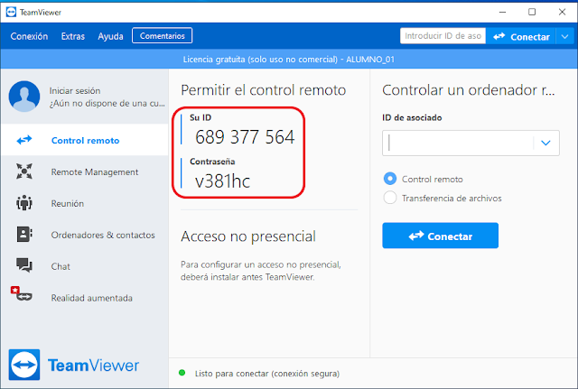Image resolution: width=578 pixels, height=389 pixels.
Task: Switch to Remote Management section
Action: point(85,171)
